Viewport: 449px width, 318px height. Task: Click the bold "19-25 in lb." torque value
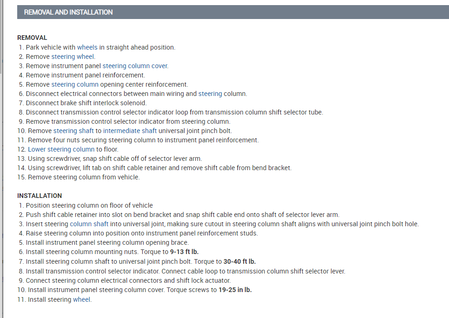235,290
